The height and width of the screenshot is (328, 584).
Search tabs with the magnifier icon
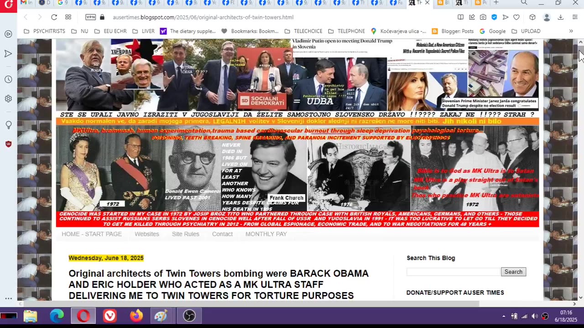pos(524,3)
